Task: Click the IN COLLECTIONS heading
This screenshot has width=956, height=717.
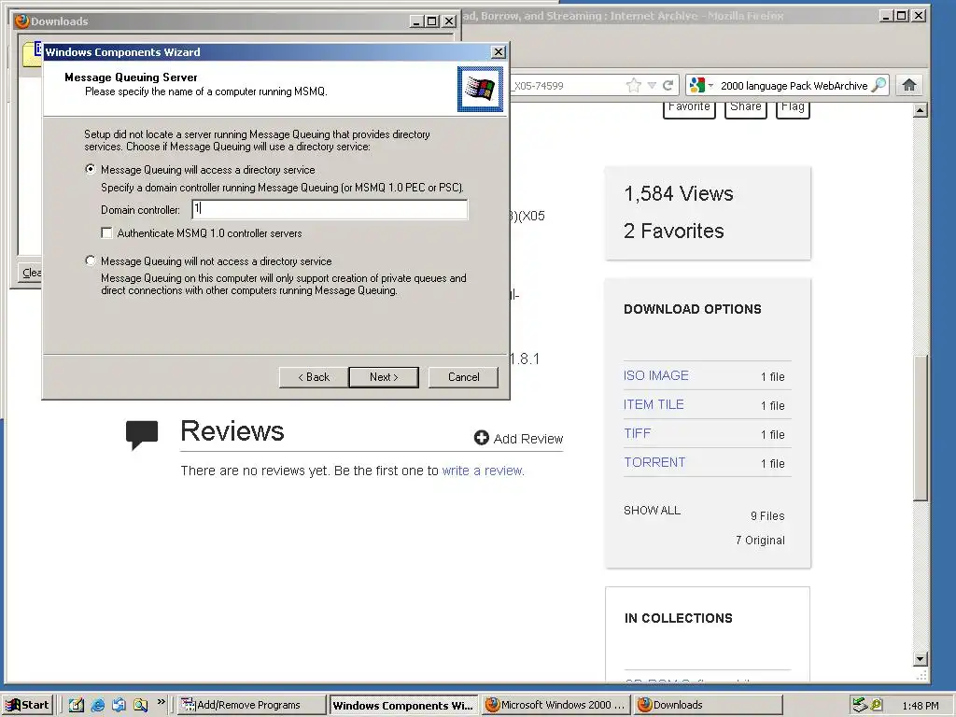Action: 679,618
